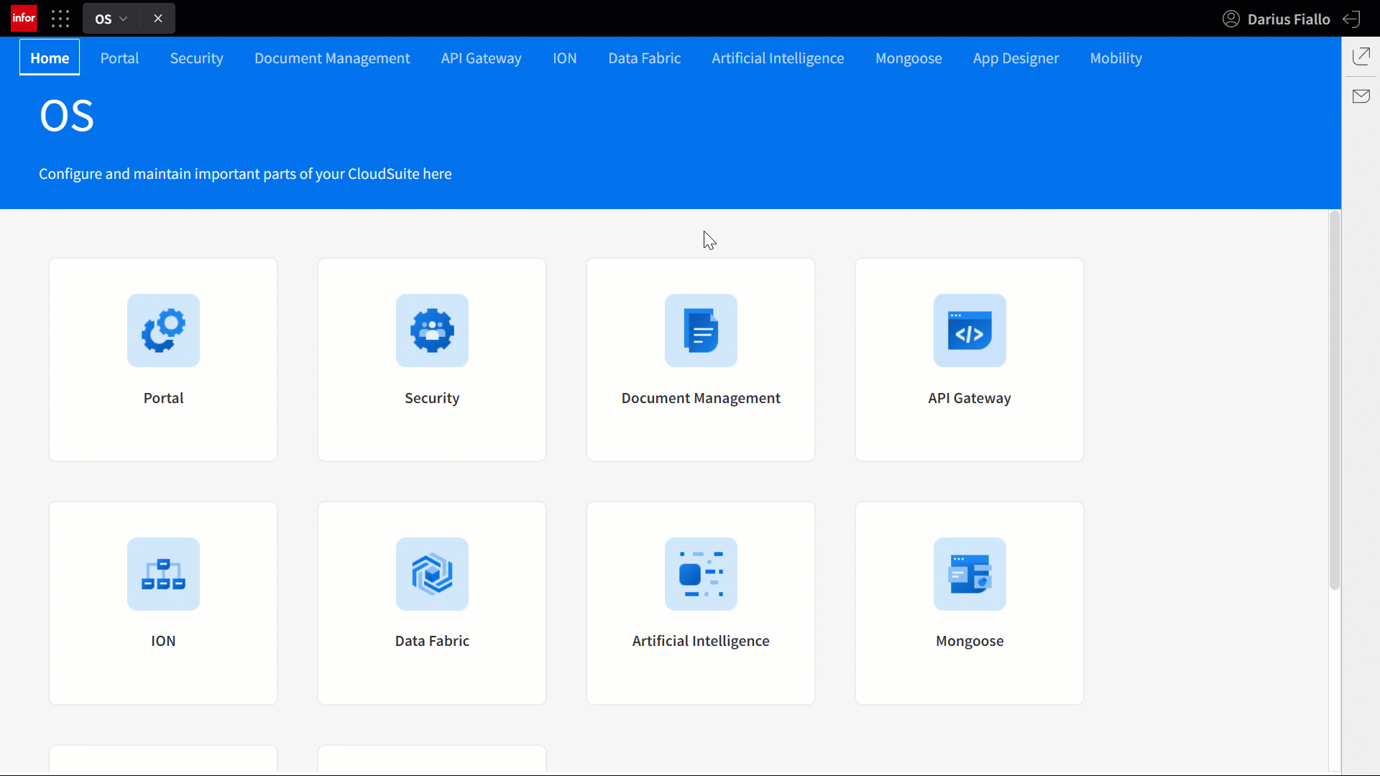Image resolution: width=1380 pixels, height=776 pixels.
Task: Click the Mongoose app icon
Action: [970, 574]
